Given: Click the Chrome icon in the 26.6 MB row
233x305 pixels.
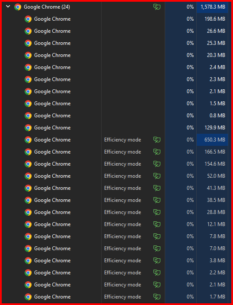Looking at the screenshot, I should click(28, 31).
